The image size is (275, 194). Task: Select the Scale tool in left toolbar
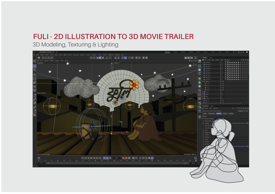click(x=34, y=82)
